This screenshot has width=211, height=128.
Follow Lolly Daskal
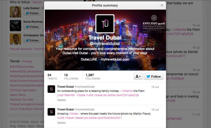click(x=32, y=13)
